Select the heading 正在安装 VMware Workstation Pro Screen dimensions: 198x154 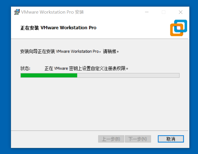click(x=58, y=28)
